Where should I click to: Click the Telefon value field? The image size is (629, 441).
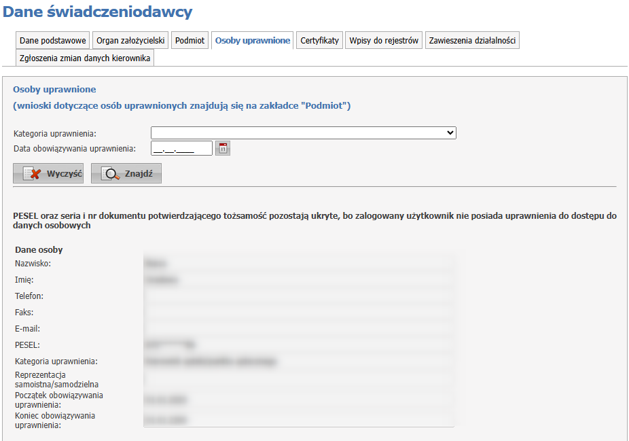click(x=298, y=296)
